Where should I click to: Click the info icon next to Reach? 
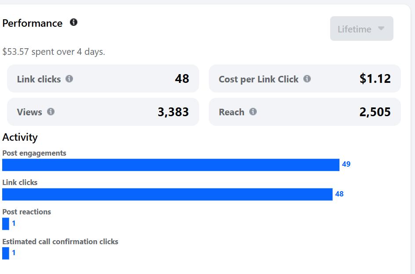point(253,112)
